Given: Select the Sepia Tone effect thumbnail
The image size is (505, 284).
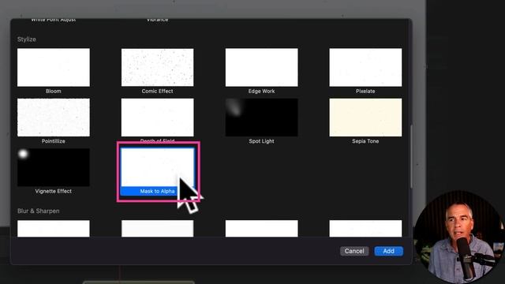Looking at the screenshot, I should pos(365,118).
